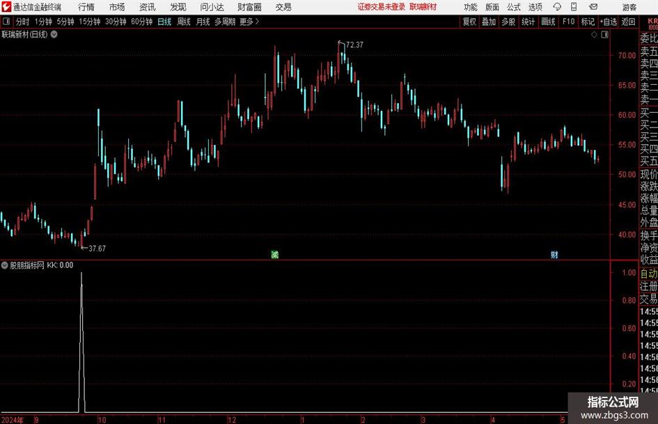Image resolution: width=658 pixels, height=424 pixels.
Task: Click the KK indicator spike line
Action: coord(81,342)
